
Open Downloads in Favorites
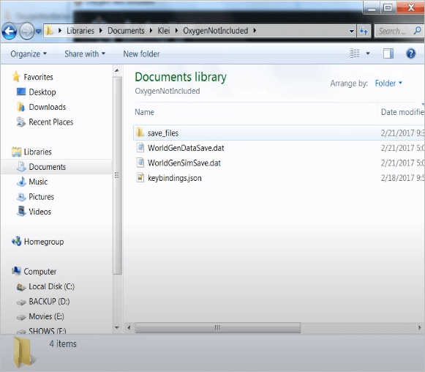point(48,107)
